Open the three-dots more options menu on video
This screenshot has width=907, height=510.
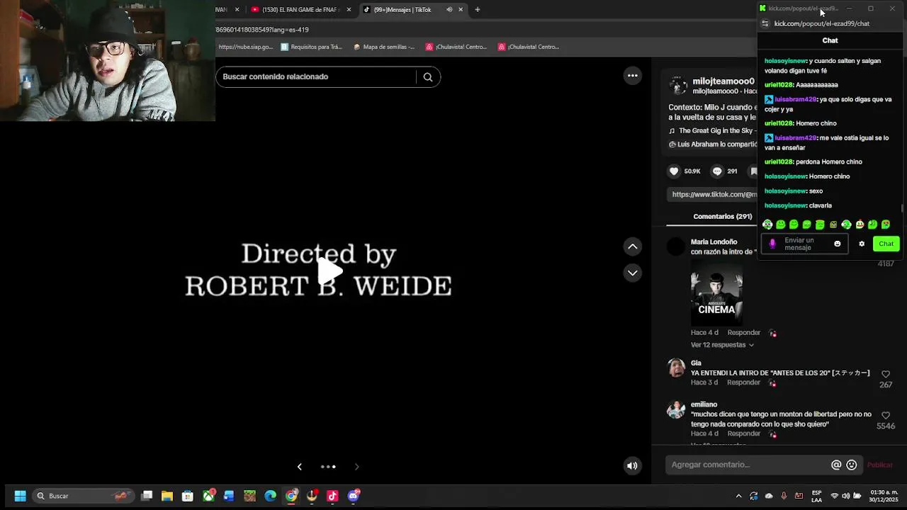[633, 76]
